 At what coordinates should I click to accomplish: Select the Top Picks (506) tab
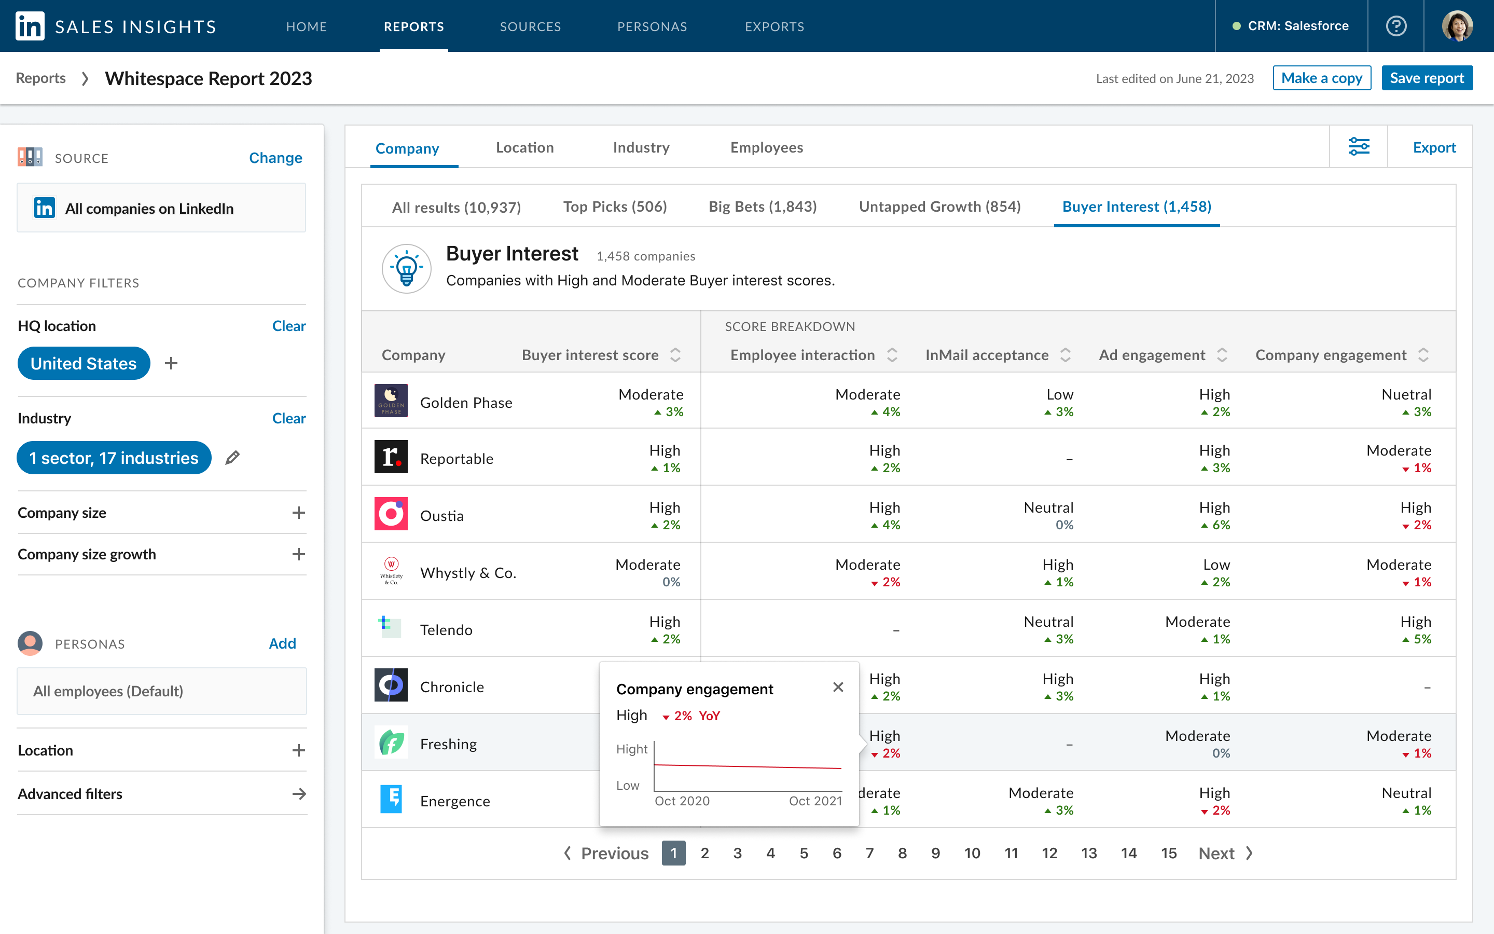(x=615, y=207)
